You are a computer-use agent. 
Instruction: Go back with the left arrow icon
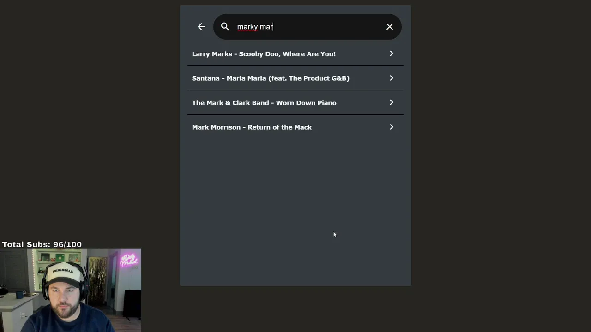click(201, 27)
